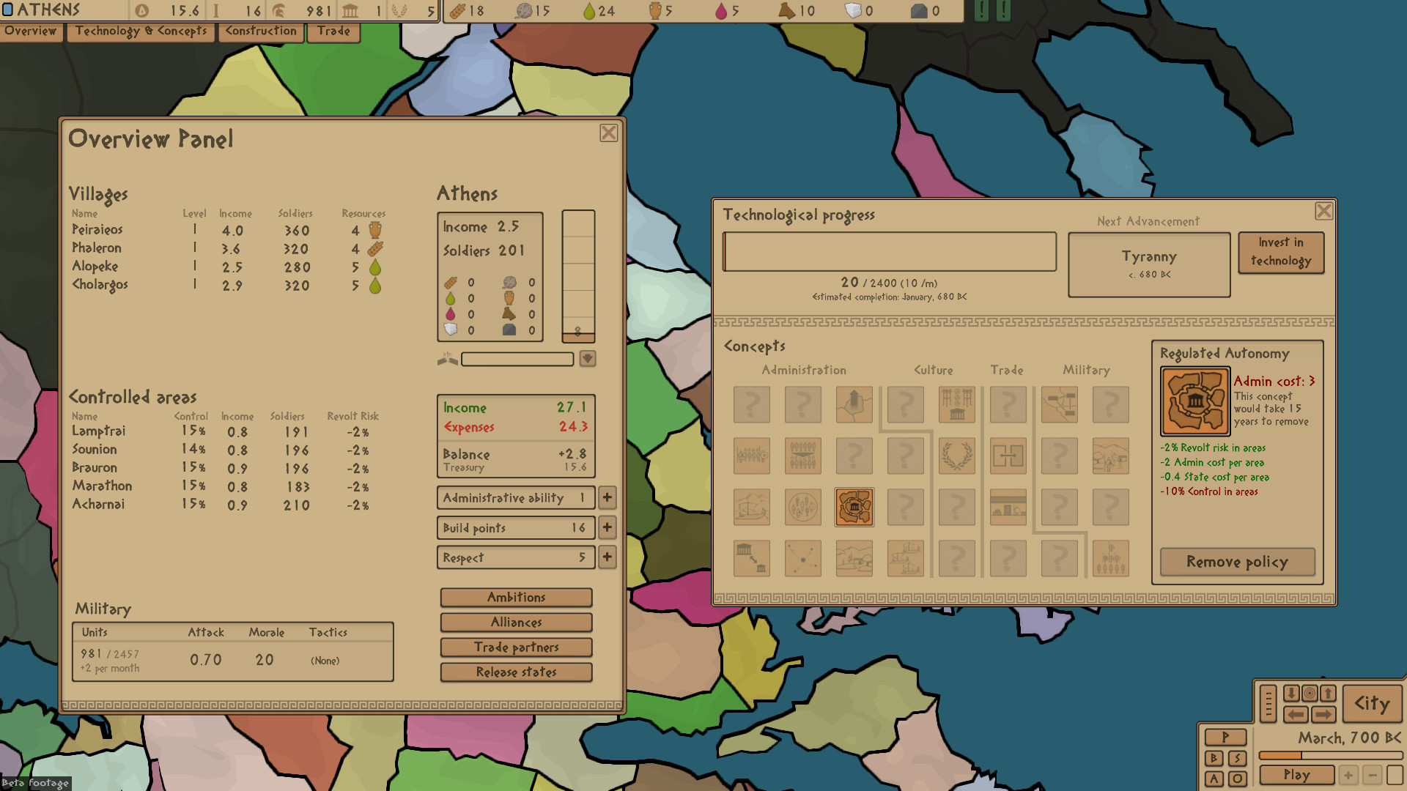
Task: Open the Trade tab
Action: [334, 31]
